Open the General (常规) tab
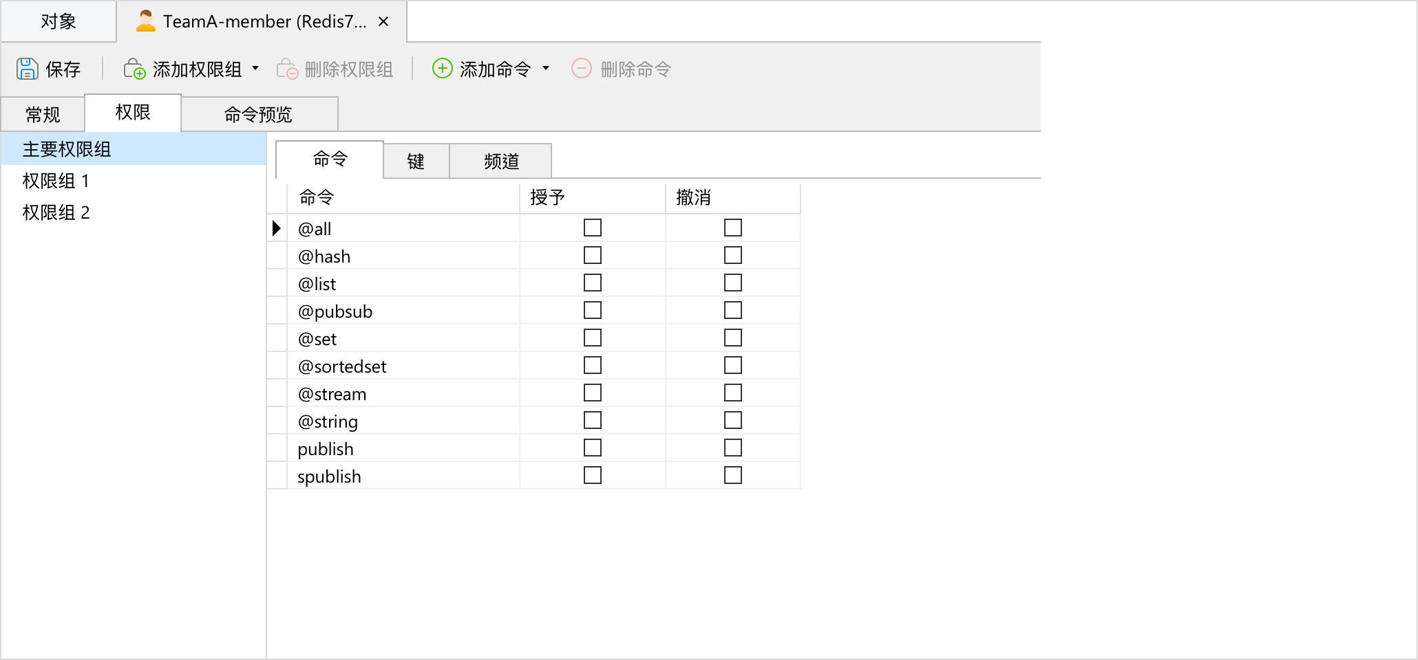The image size is (1418, 660). click(43, 114)
